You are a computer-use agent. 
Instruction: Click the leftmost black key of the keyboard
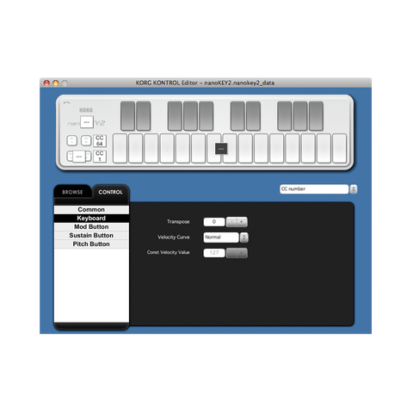coord(127,116)
